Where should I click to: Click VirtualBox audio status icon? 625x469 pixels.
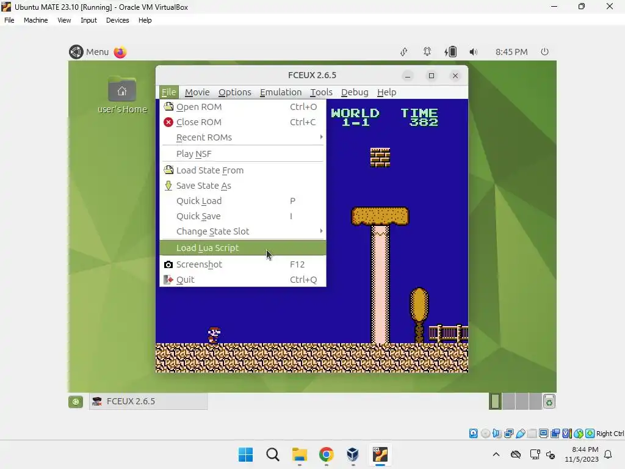(x=497, y=433)
